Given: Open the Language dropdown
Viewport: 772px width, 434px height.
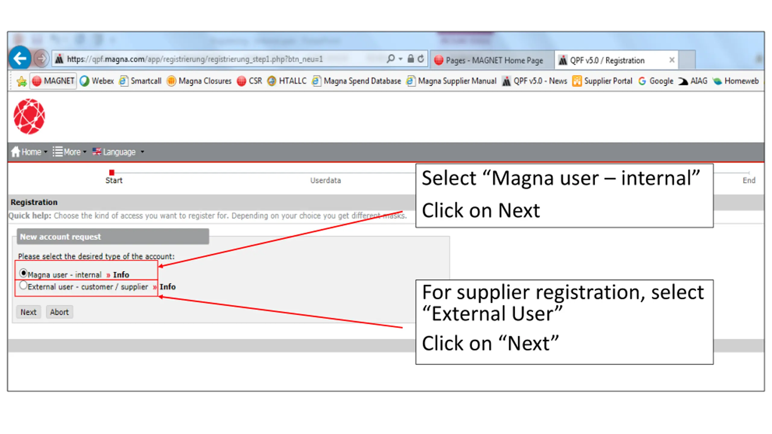Looking at the screenshot, I should [x=118, y=152].
